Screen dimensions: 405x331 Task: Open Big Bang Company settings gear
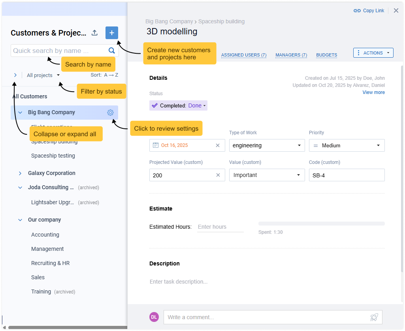[110, 113]
